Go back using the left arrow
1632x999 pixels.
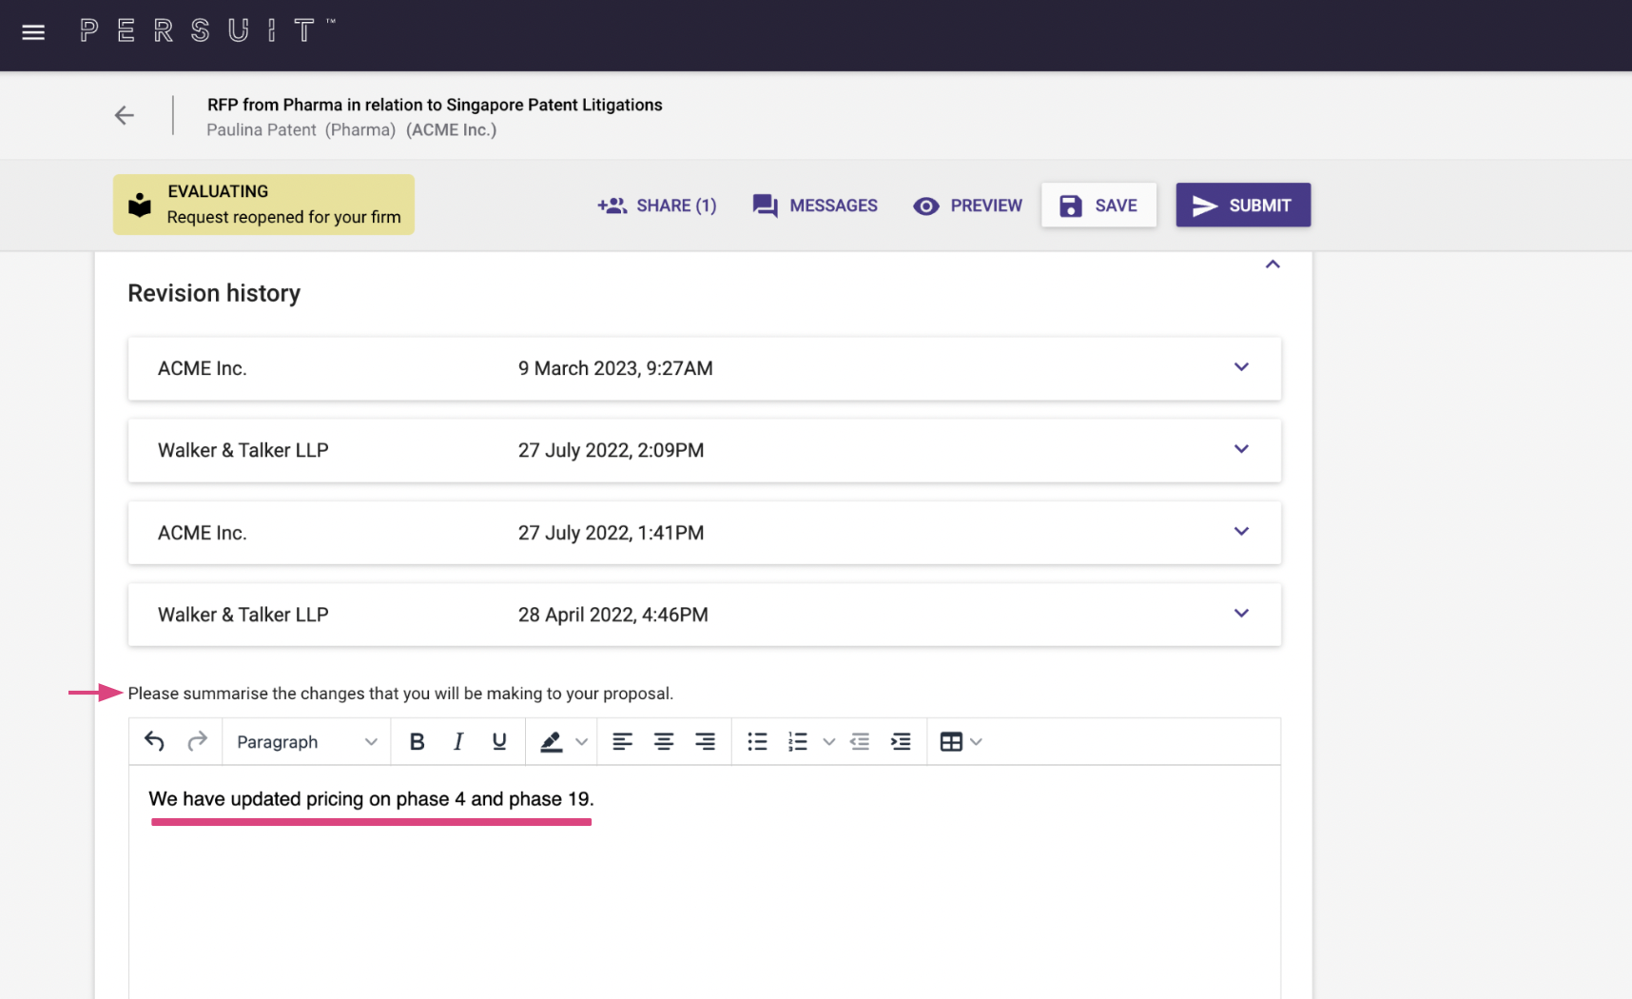pyautogui.click(x=125, y=115)
